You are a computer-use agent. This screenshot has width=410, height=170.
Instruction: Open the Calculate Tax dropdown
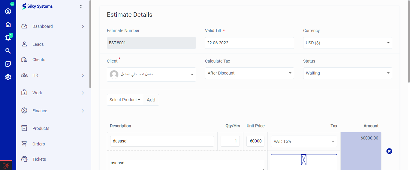click(x=249, y=73)
